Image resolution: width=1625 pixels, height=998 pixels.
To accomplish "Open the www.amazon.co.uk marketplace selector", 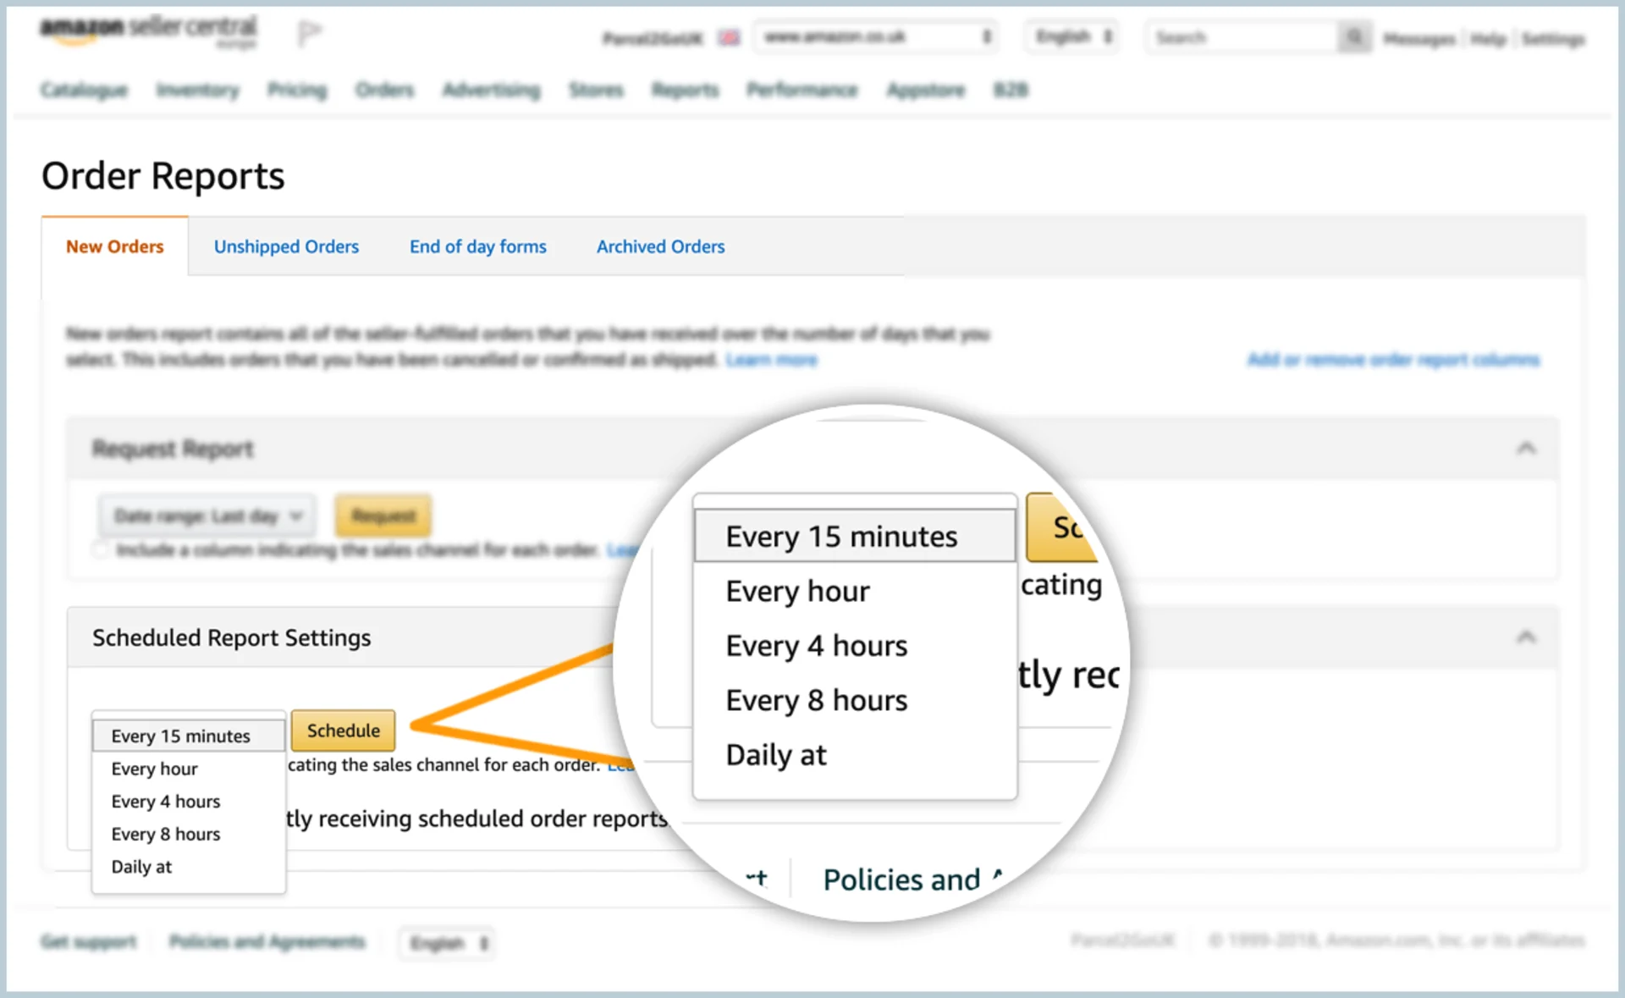I will [x=876, y=36].
